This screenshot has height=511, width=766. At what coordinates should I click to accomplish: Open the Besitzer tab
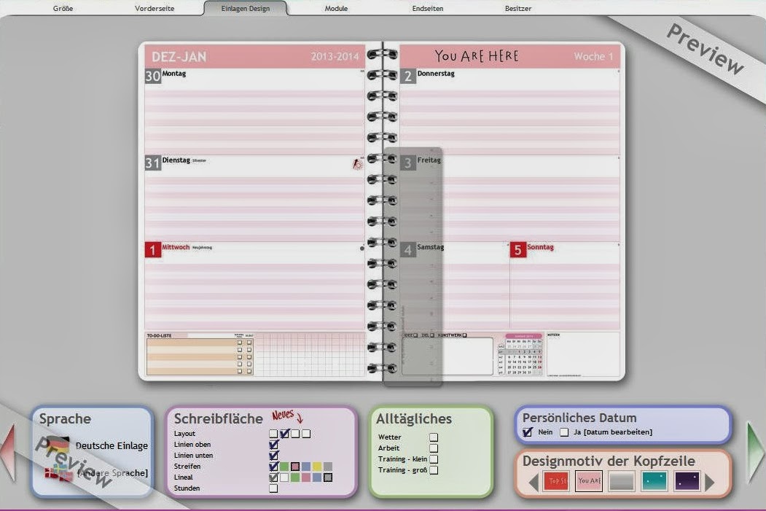pyautogui.click(x=518, y=8)
